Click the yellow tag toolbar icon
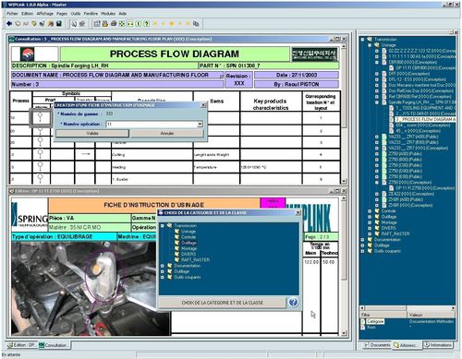 pos(34,24)
